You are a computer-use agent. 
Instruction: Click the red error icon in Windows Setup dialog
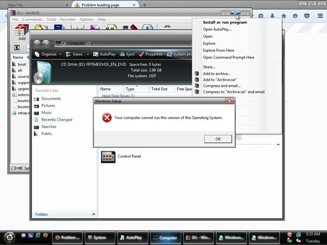click(107, 118)
